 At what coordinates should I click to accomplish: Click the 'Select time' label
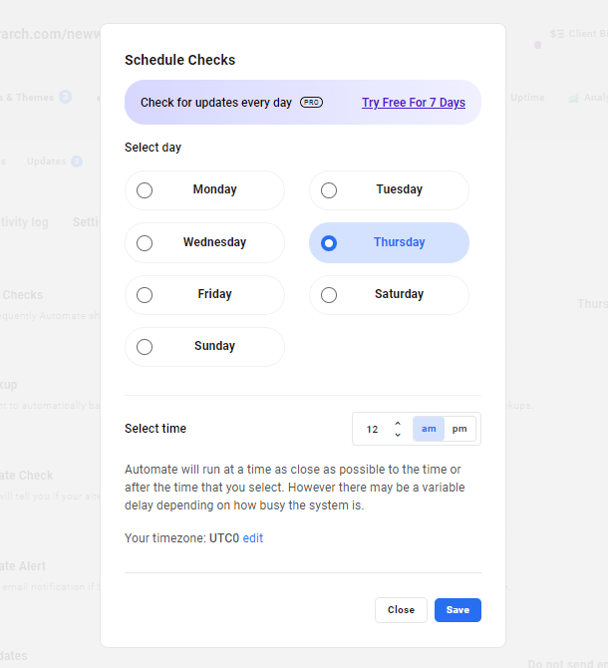click(x=155, y=428)
